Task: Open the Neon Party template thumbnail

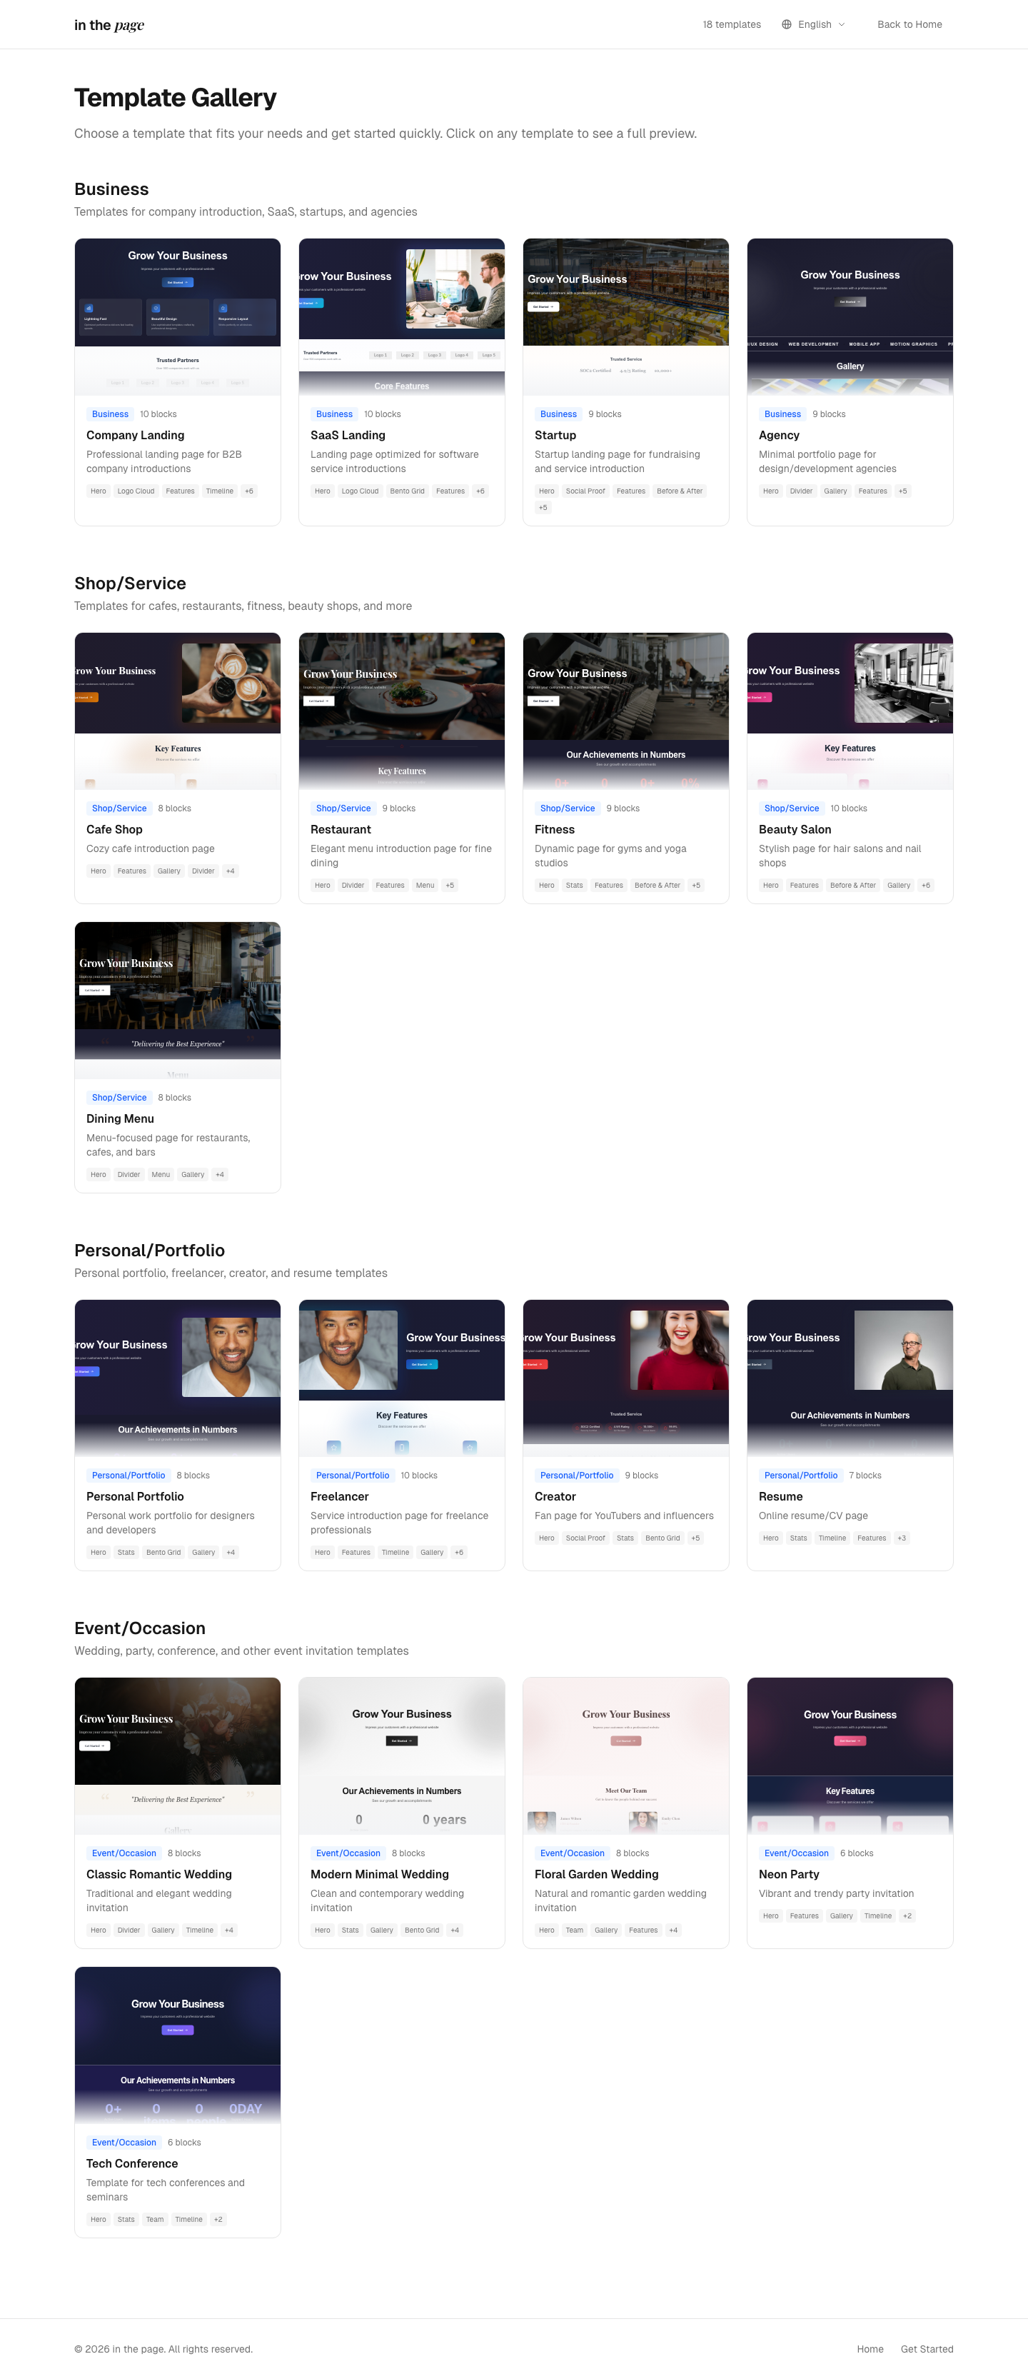Action: 849,1755
